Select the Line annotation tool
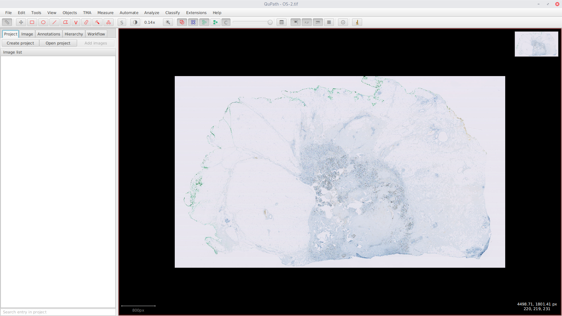 click(x=54, y=22)
